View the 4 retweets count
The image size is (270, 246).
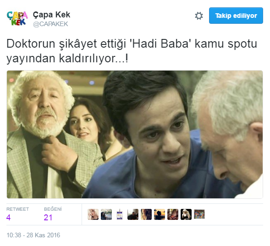coord(8,218)
